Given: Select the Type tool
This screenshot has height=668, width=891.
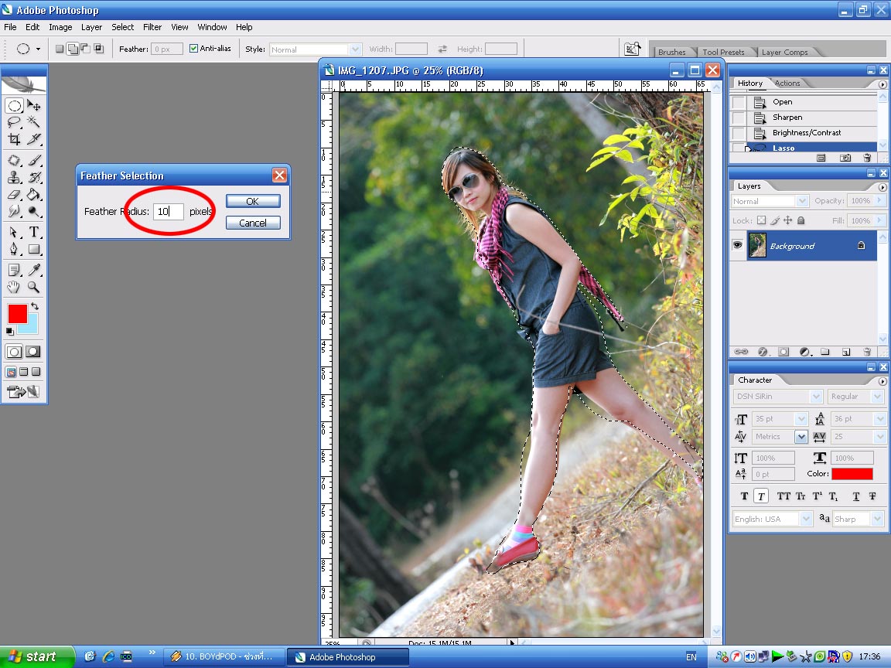Looking at the screenshot, I should coord(33,232).
